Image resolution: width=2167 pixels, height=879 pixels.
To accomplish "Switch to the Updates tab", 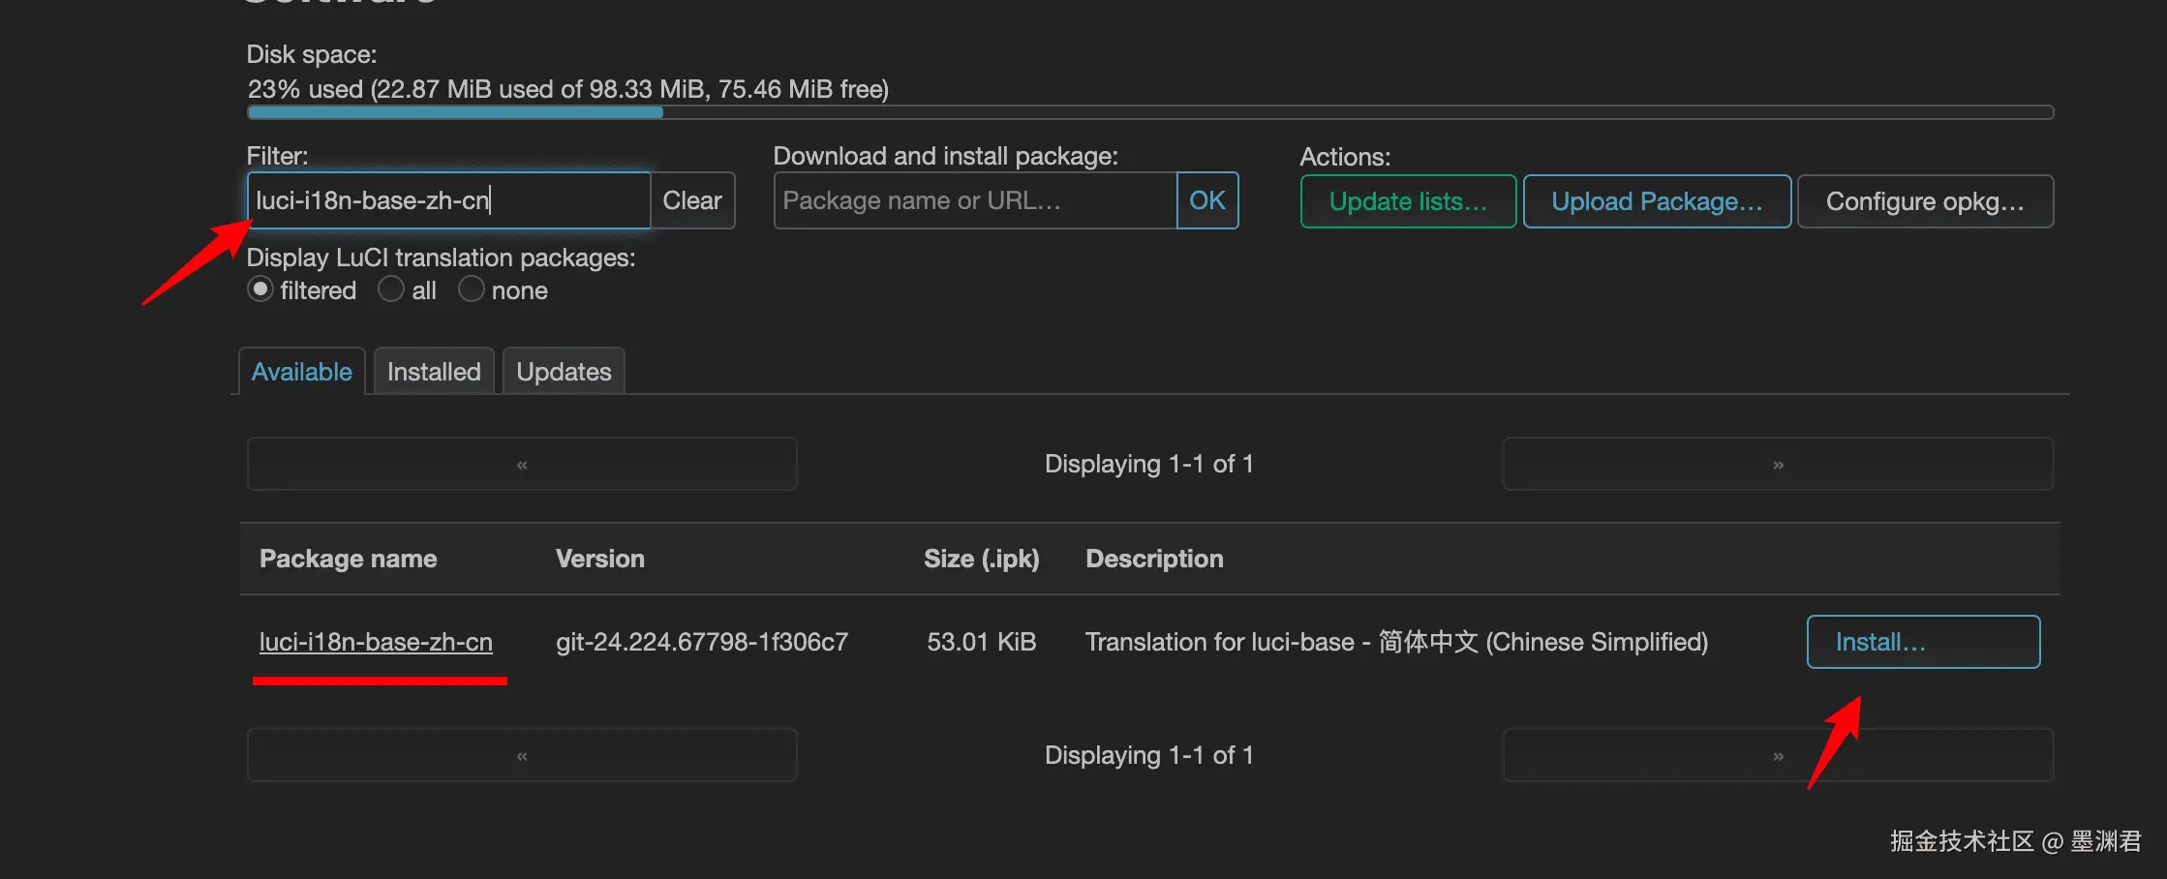I will tap(564, 372).
